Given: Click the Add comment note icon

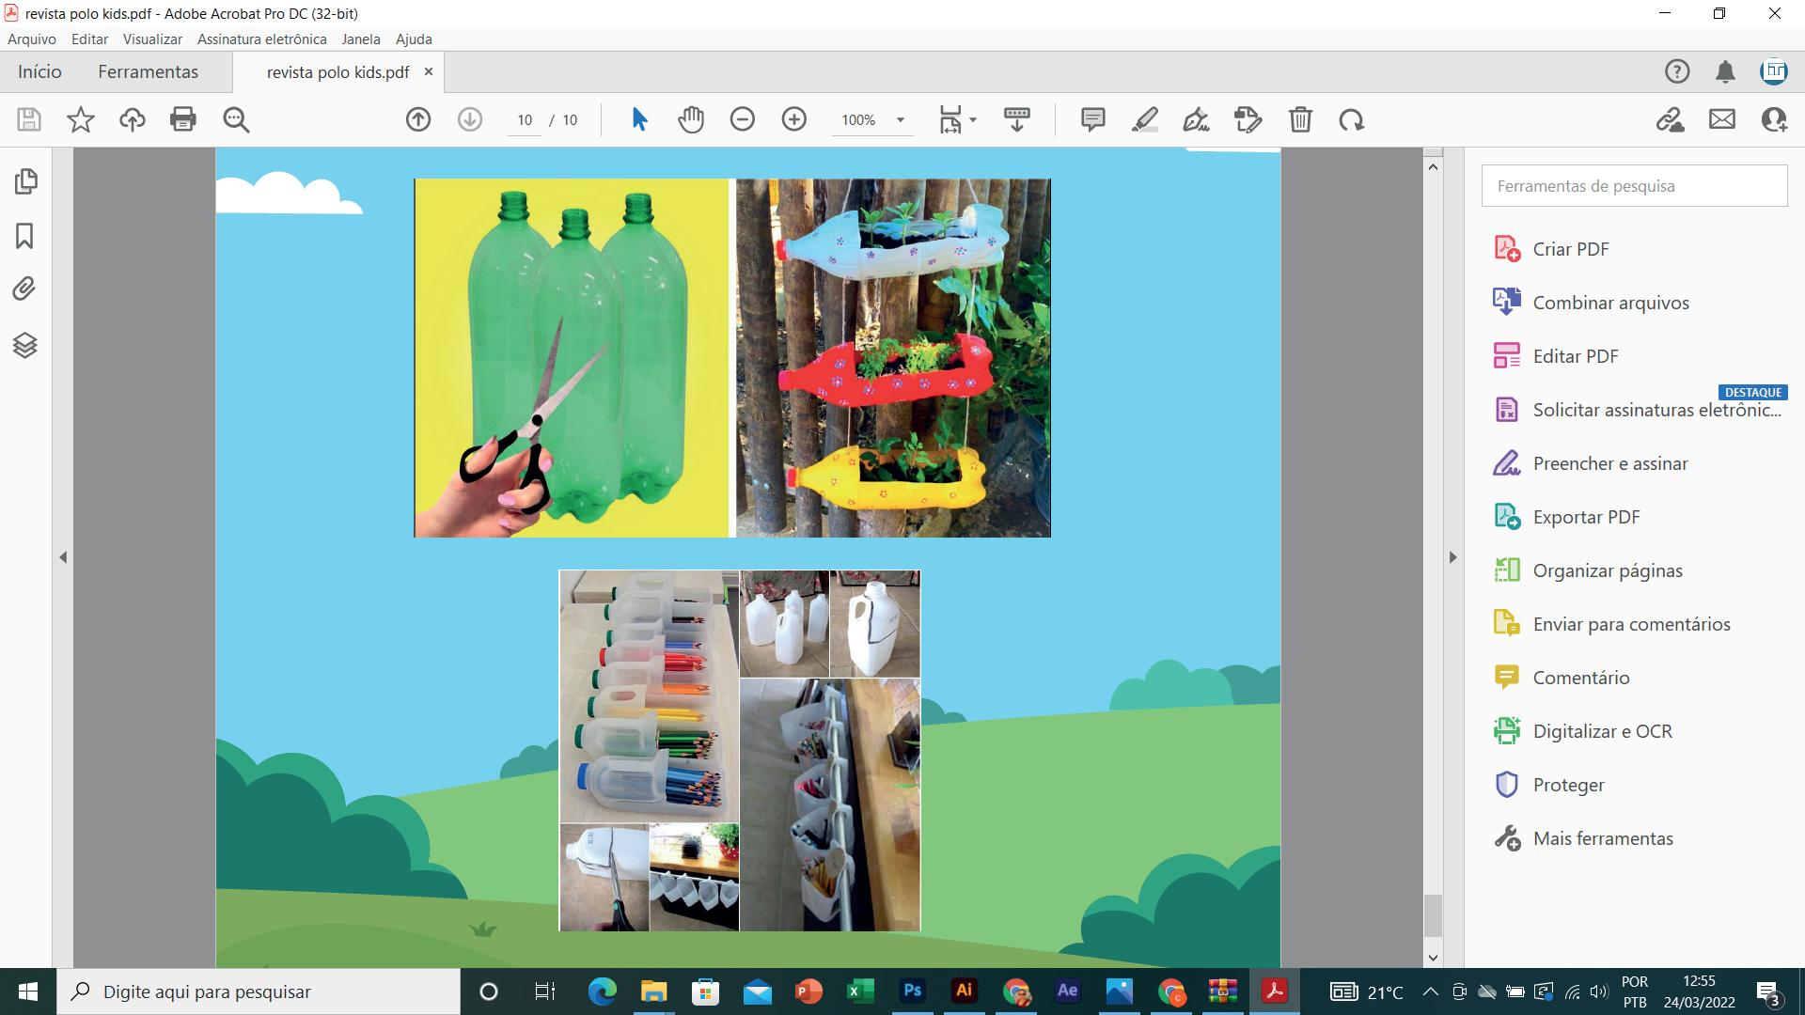Looking at the screenshot, I should pyautogui.click(x=1092, y=119).
